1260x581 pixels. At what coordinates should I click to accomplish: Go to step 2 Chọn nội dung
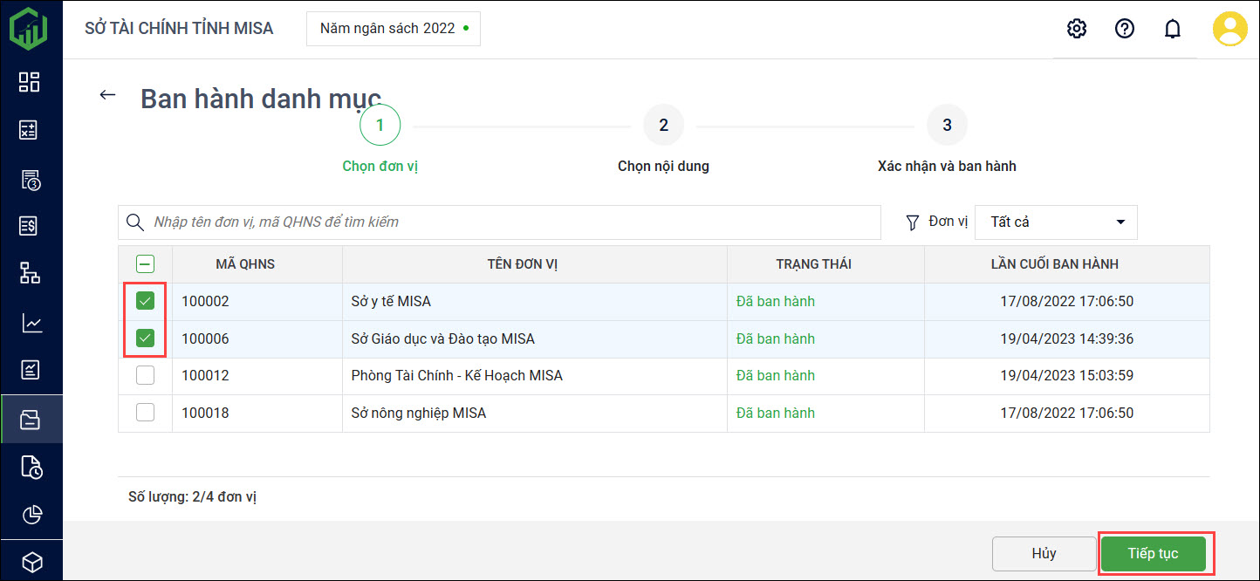point(663,126)
